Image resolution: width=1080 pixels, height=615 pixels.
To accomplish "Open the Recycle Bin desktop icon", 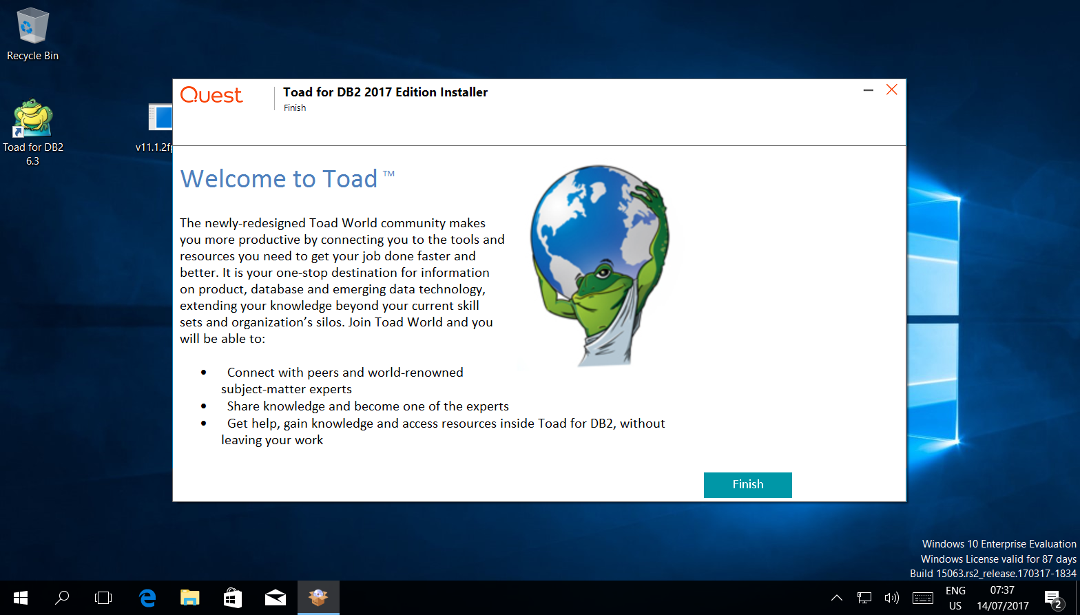I will point(32,34).
